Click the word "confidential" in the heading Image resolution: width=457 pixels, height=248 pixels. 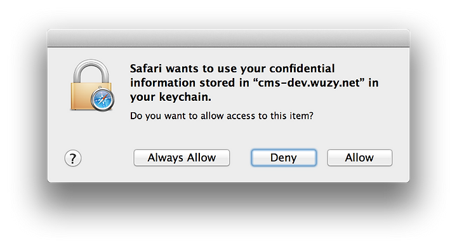302,69
